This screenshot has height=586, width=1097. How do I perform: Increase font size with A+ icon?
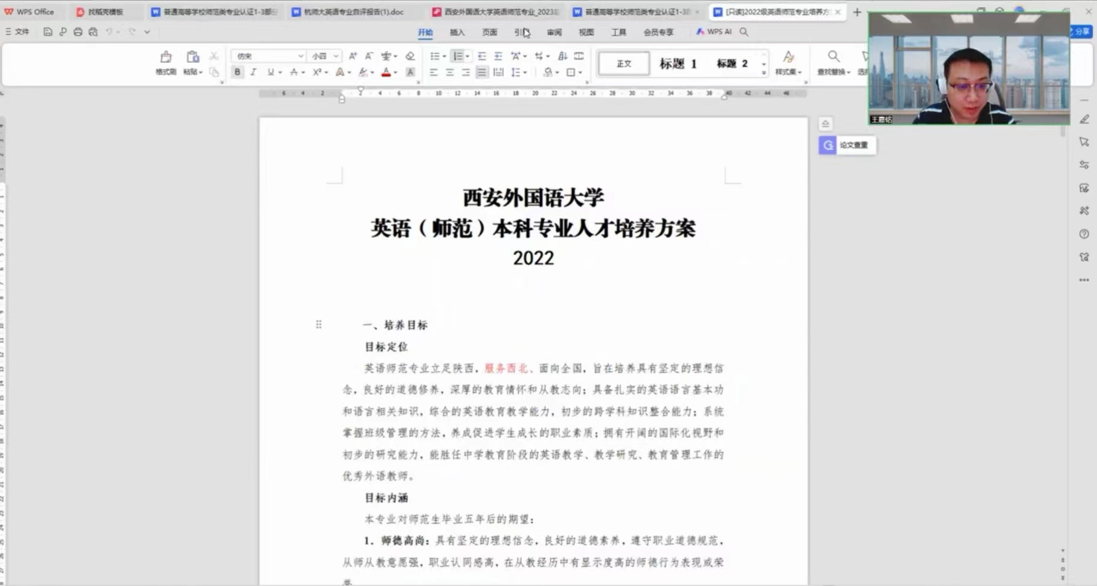tap(353, 56)
